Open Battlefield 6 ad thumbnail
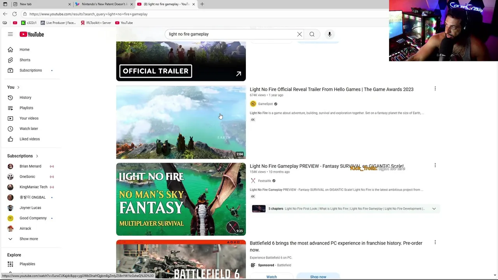 (181, 259)
